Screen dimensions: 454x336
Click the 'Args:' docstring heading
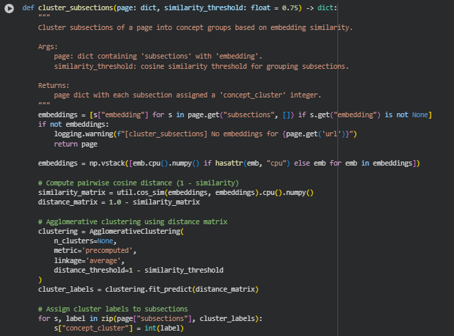click(48, 47)
